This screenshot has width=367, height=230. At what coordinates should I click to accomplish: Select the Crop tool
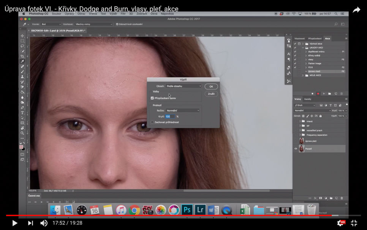(22, 56)
